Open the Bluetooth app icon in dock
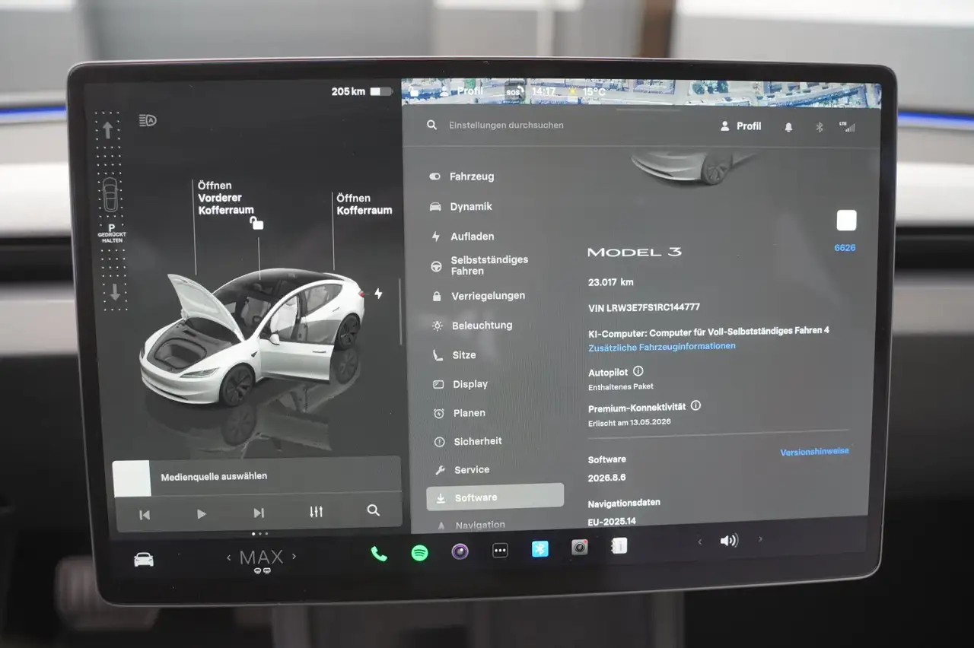Screen dimensions: 974x648 (x=540, y=549)
